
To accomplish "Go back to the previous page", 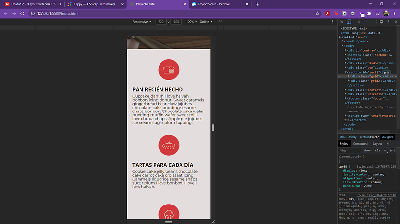I will coord(6,13).
